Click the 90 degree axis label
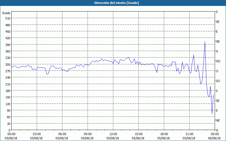 (x=9, y=111)
